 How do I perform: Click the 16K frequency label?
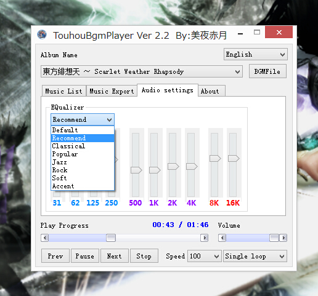coord(233,203)
